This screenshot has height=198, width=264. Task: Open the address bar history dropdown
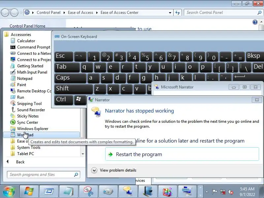pyautogui.click(x=170, y=13)
